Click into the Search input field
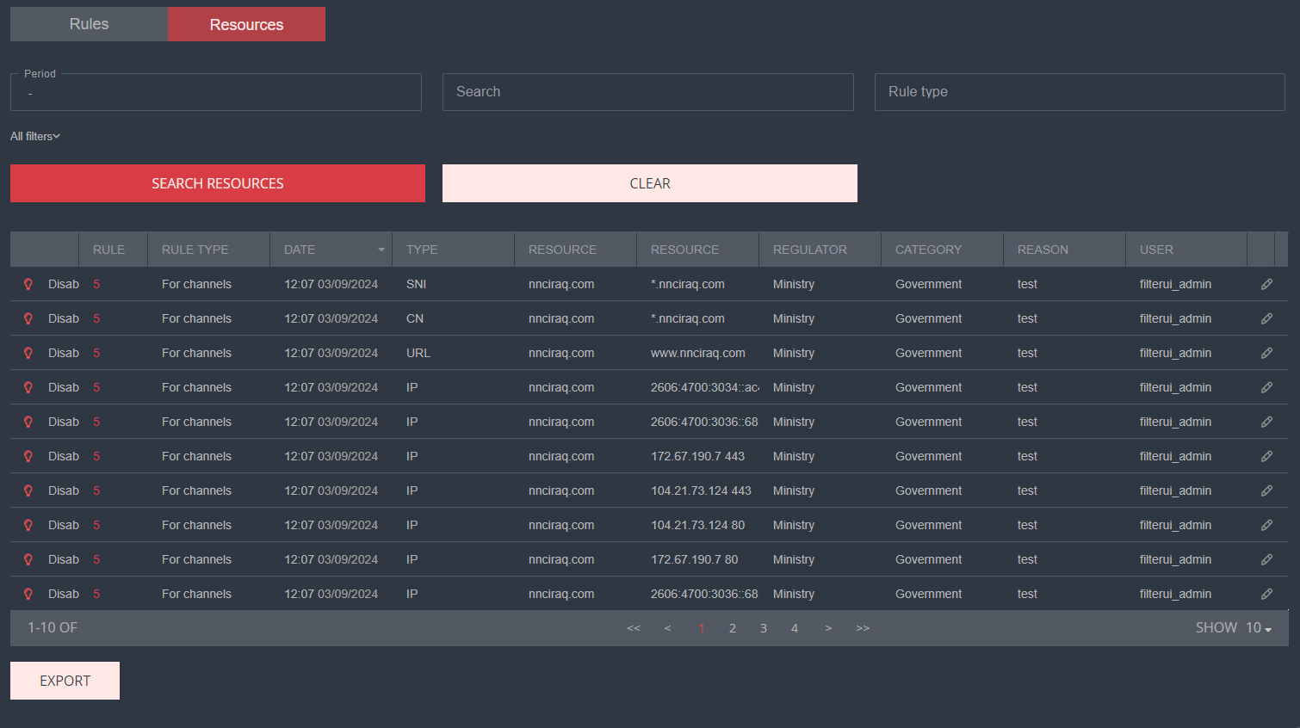Viewport: 1300px width, 728px height. (x=647, y=92)
